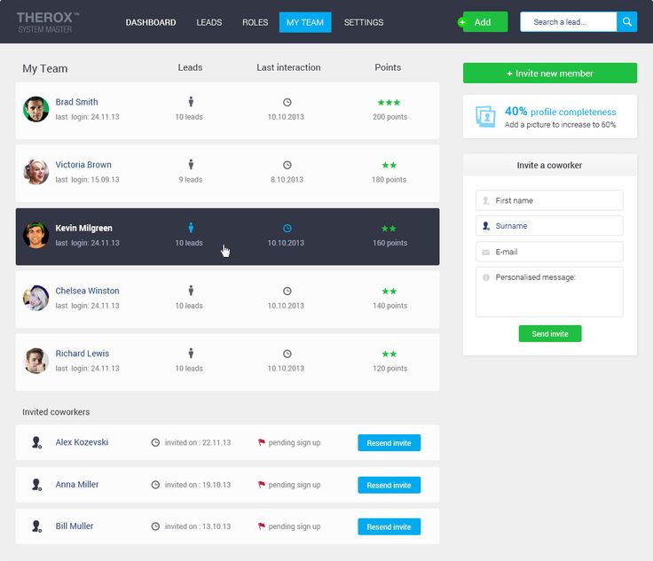Click the green plus icon beside Add

pyautogui.click(x=462, y=22)
